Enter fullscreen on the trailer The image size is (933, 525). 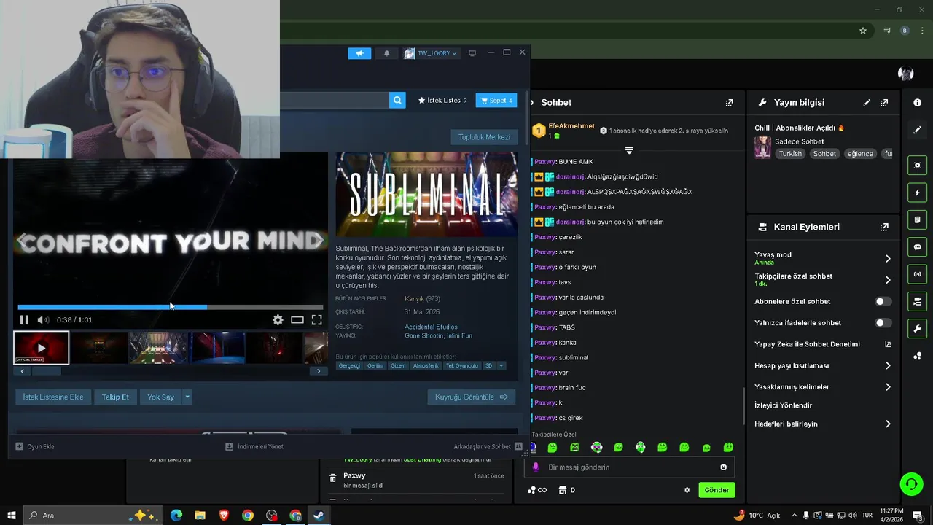317,319
